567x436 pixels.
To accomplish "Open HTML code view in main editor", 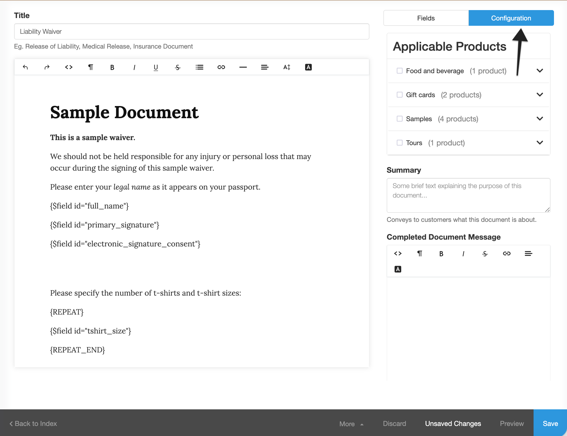I will click(69, 67).
